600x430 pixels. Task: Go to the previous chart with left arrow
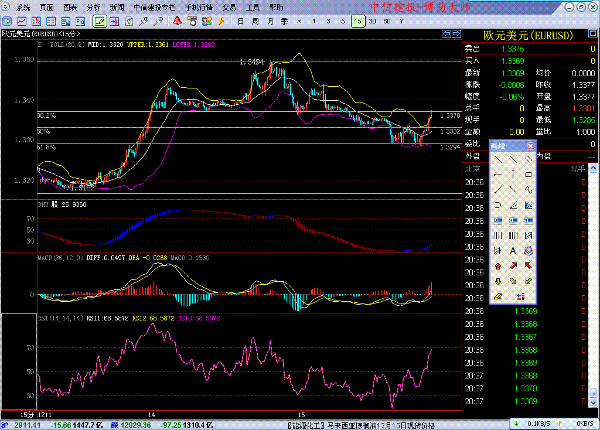[x=446, y=33]
